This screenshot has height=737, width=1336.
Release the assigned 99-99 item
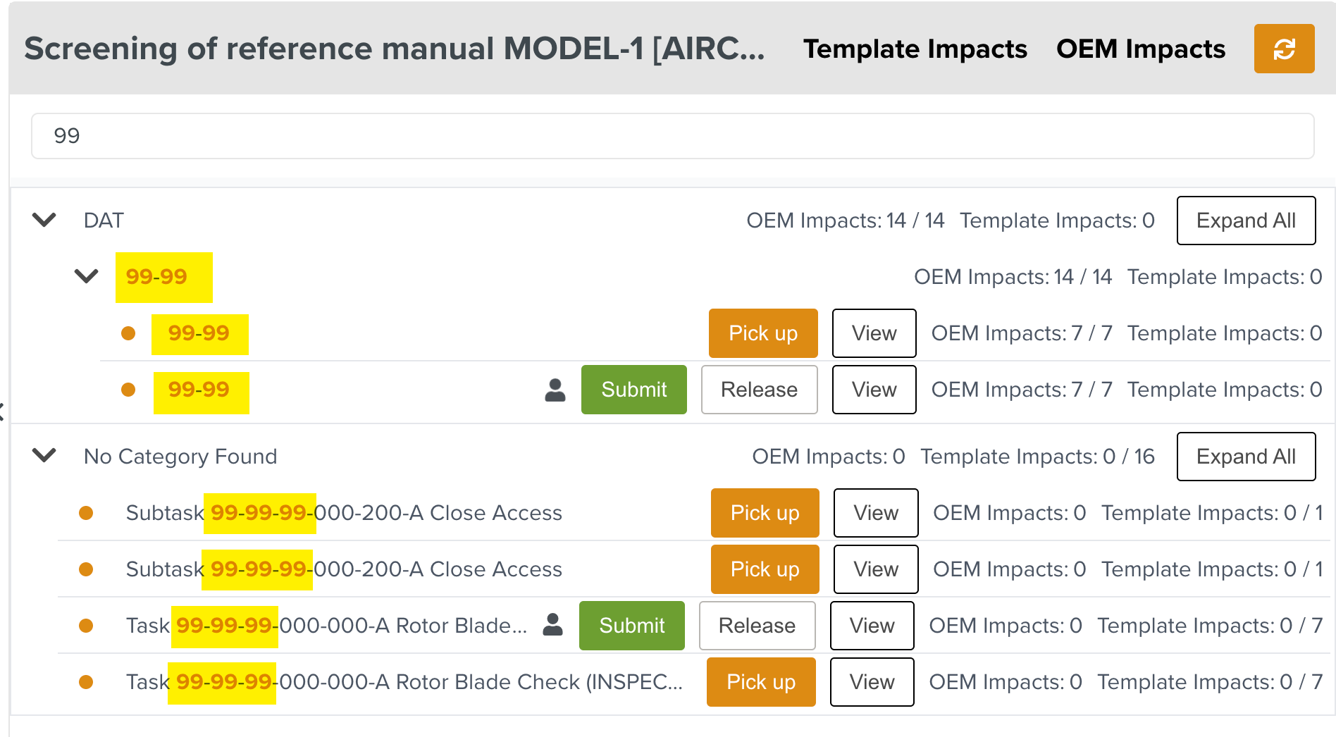[759, 390]
